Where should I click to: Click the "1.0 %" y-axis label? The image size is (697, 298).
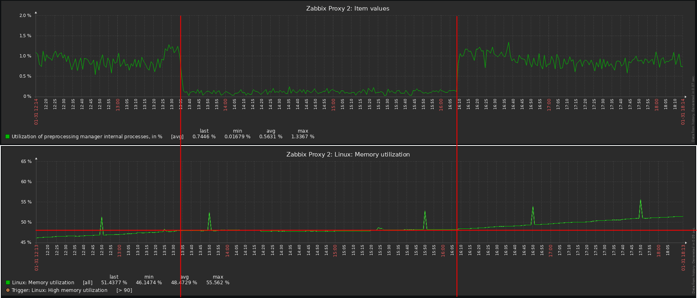point(25,56)
